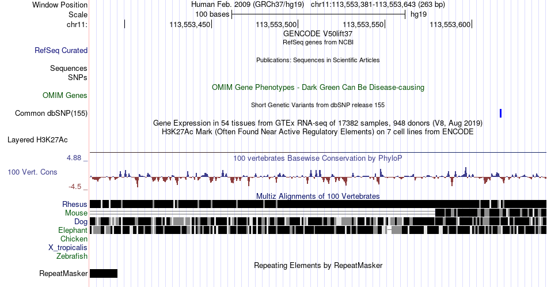547x287 pixels.
Task: Click Repeating Elements by RepeatMasker title
Action: [318, 265]
